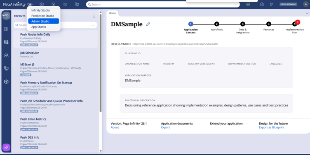Open the users/people sidebar icon
Screen dimensions: 310x155
[x=6, y=55]
